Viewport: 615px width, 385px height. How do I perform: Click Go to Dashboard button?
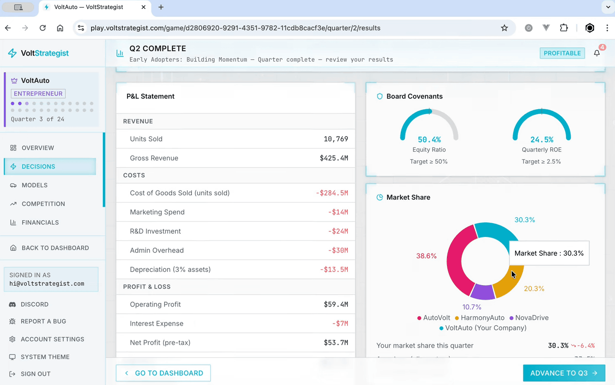click(163, 373)
